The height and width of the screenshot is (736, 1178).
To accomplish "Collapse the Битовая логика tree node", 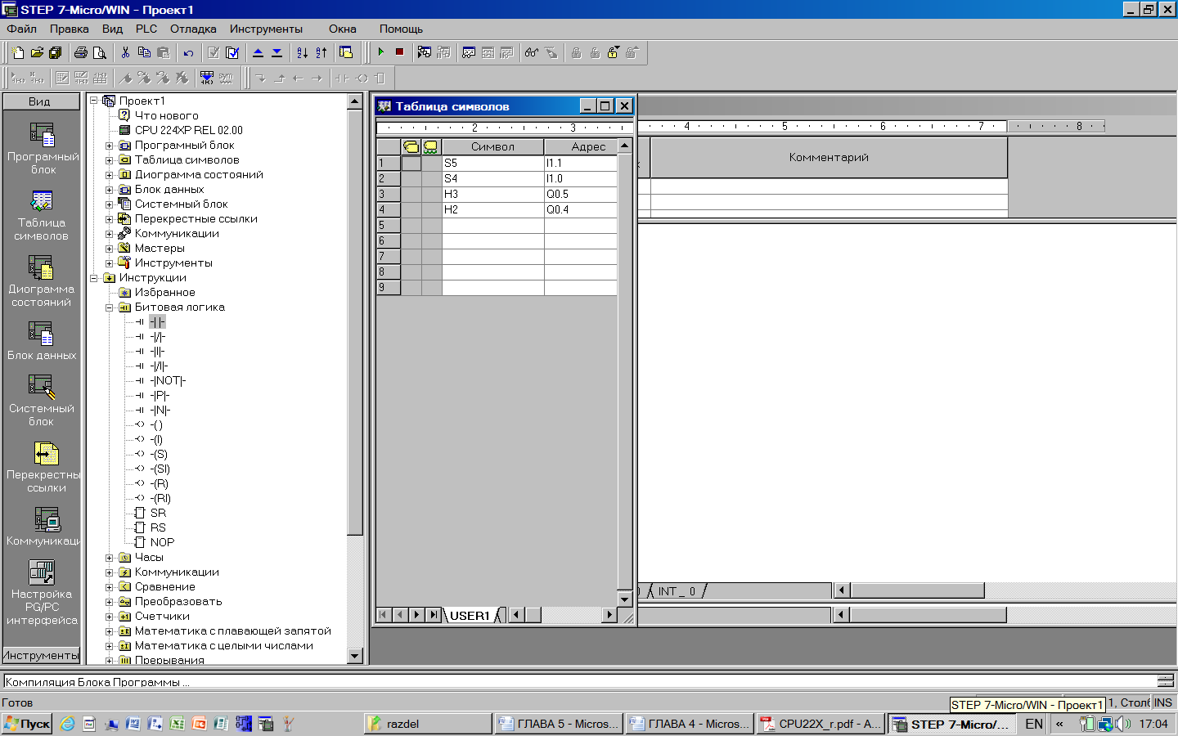I will 109,307.
